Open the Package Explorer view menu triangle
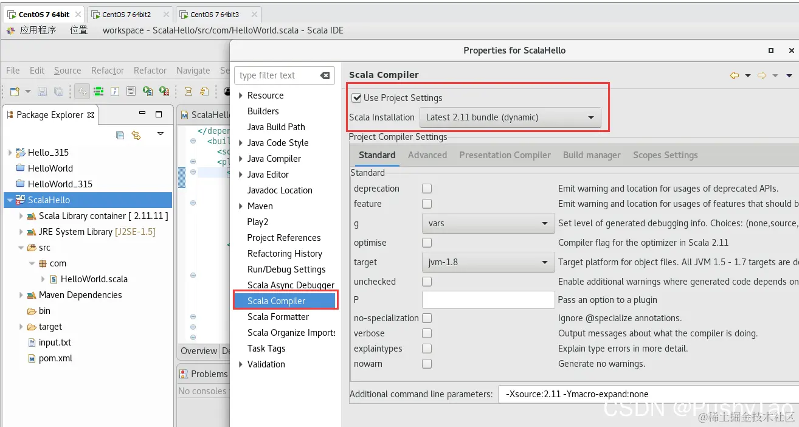Screen dimensions: 799x427 pos(161,134)
